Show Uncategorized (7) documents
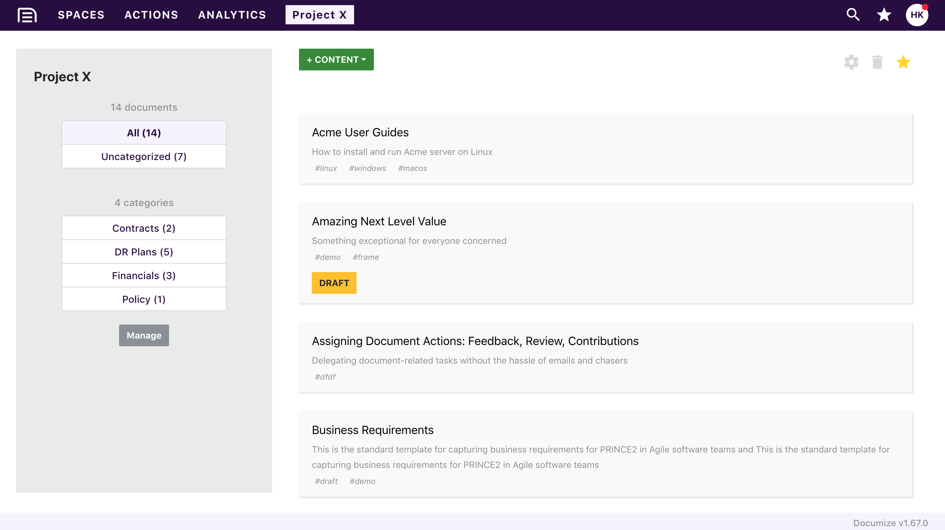The image size is (945, 530). [x=144, y=157]
